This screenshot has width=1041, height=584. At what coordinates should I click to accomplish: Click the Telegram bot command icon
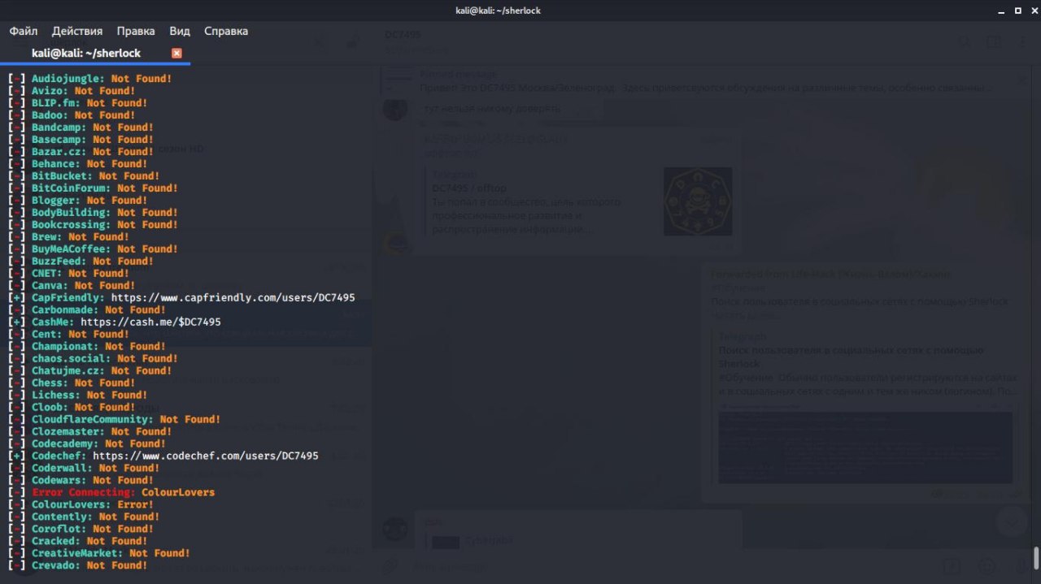[x=952, y=565]
